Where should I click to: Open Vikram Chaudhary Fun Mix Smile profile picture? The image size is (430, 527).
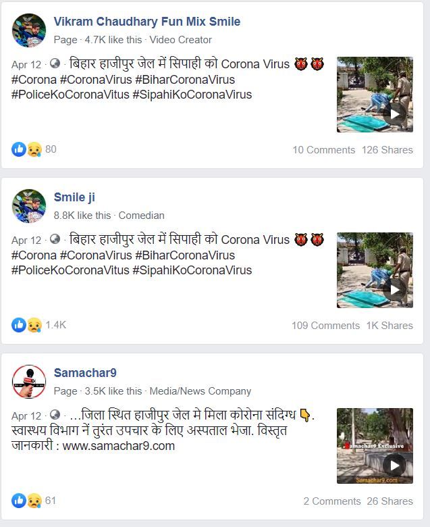29,30
